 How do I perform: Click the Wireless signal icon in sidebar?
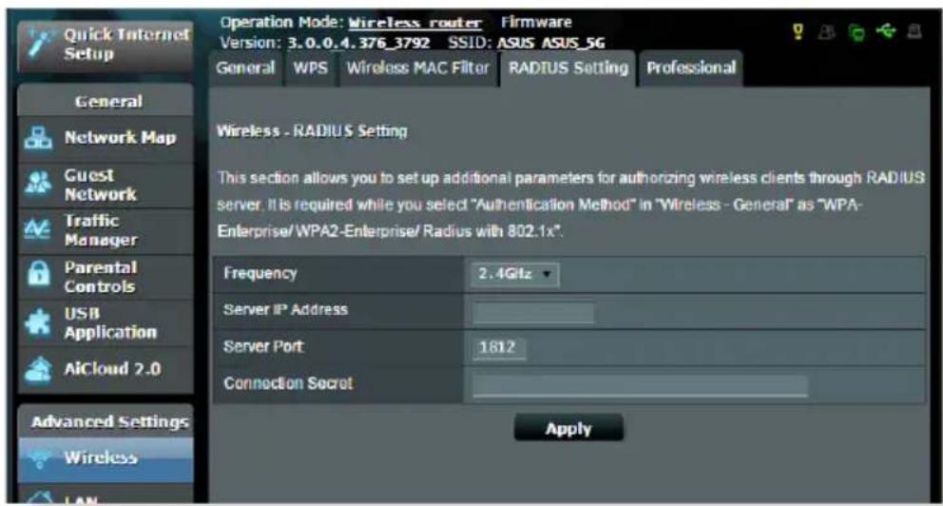40,458
